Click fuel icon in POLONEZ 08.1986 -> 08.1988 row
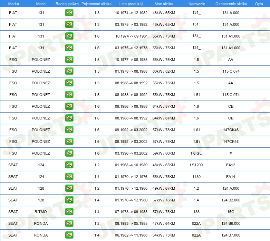270x241 pixels. point(69,106)
